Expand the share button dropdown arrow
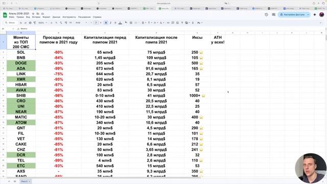 [x=308, y=15]
